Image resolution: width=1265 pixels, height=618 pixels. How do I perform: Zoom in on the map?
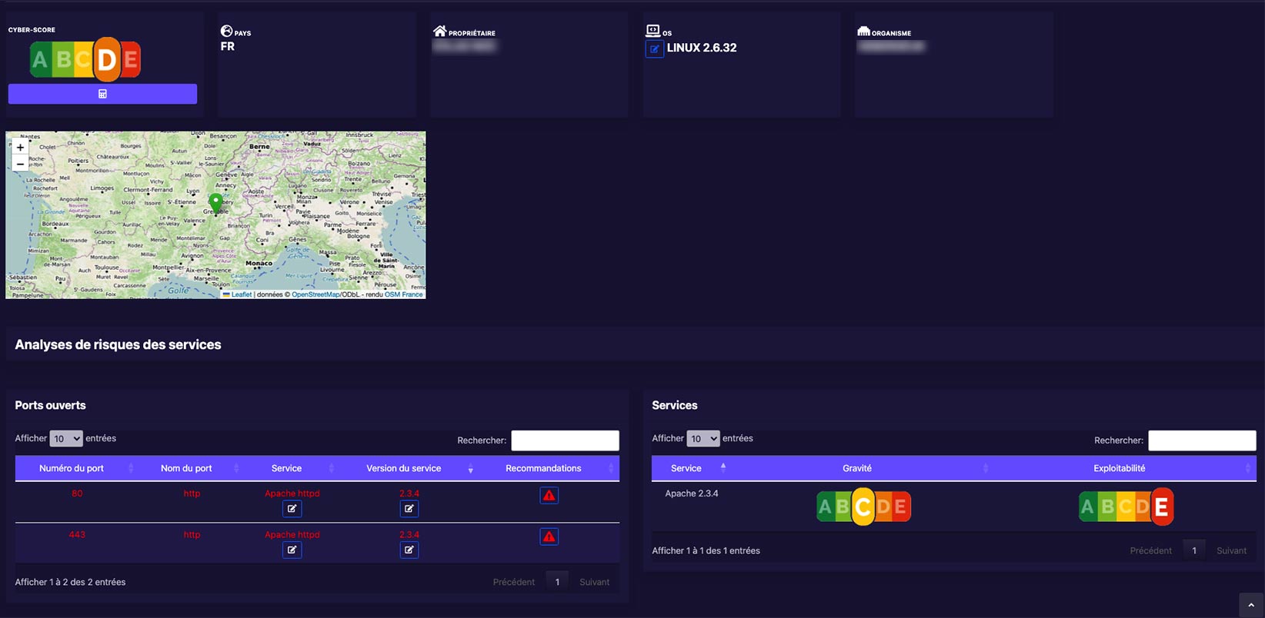coord(20,148)
